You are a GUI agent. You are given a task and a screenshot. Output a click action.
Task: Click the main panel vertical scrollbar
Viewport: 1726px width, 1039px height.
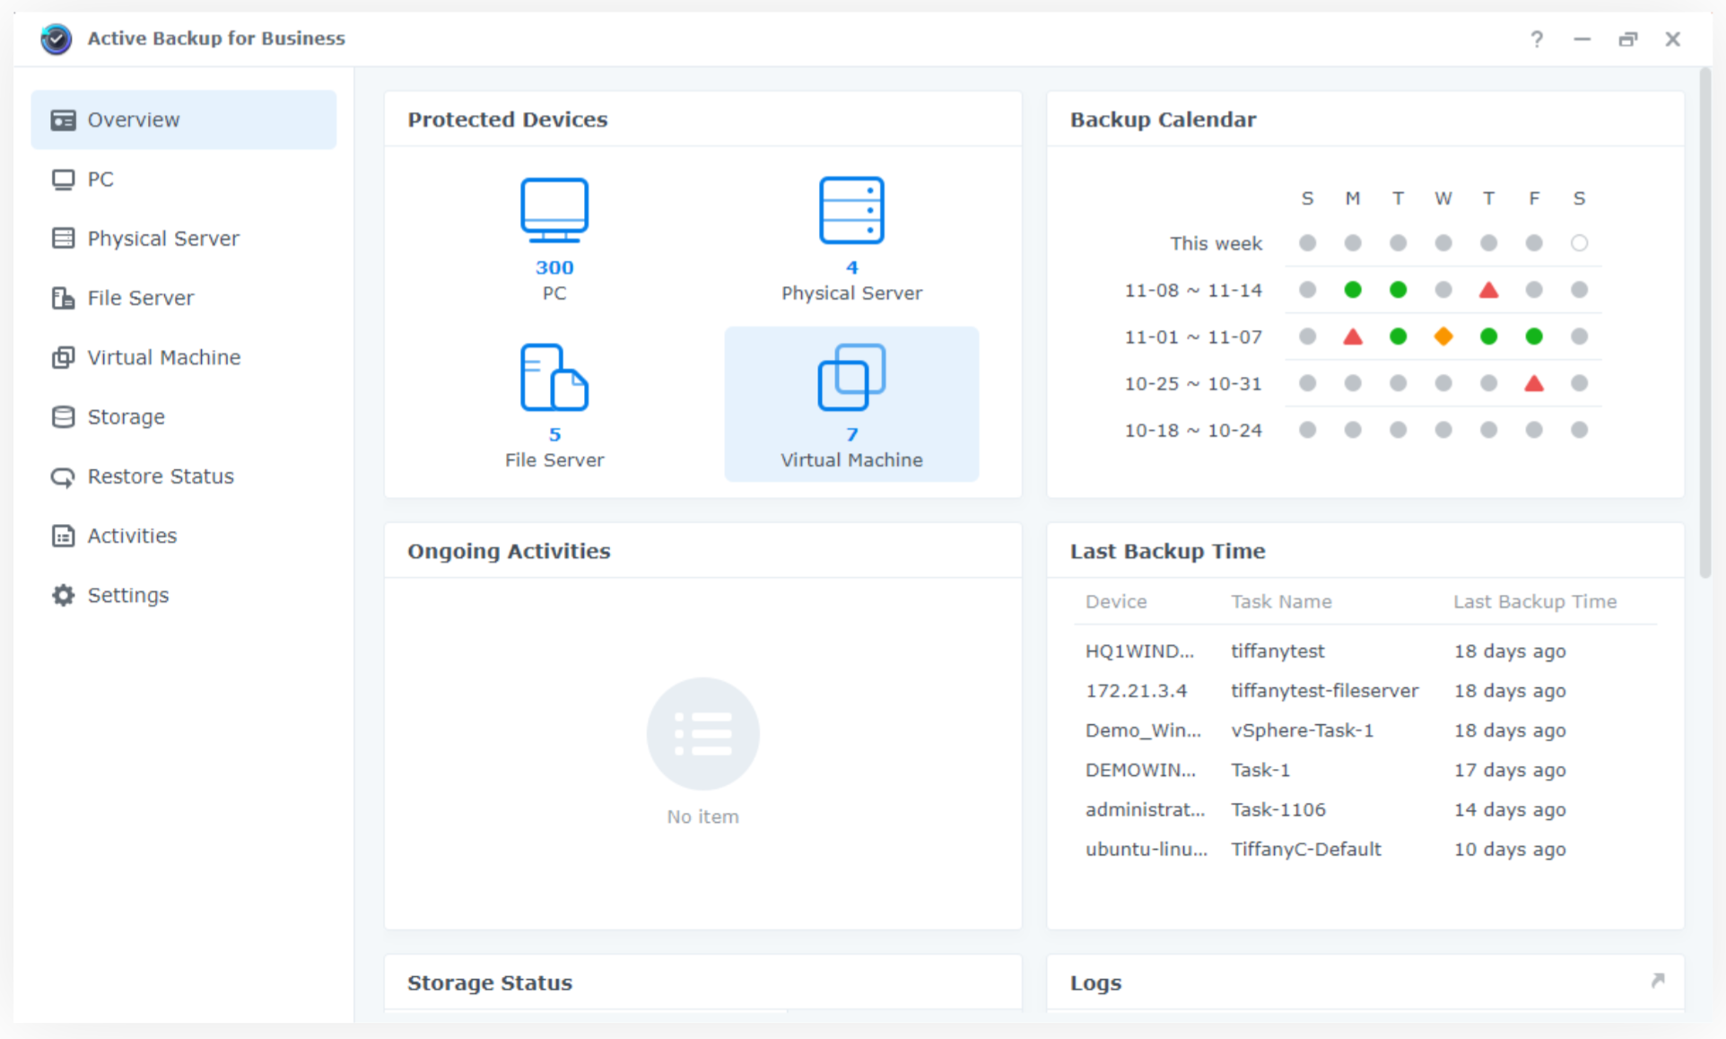pyautogui.click(x=1704, y=323)
